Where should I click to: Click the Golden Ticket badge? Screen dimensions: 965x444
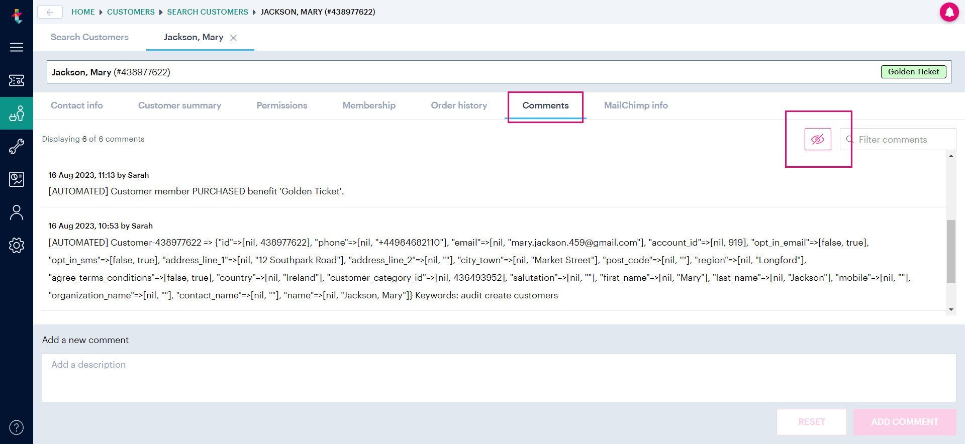tap(913, 72)
